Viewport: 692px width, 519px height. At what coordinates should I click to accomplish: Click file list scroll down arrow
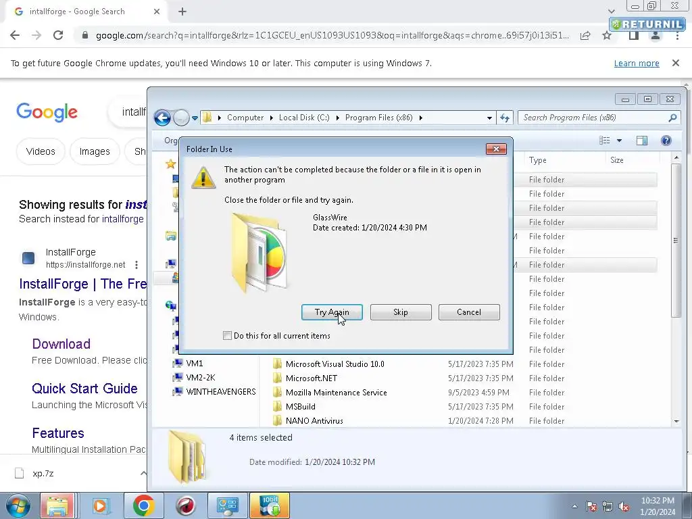(676, 422)
